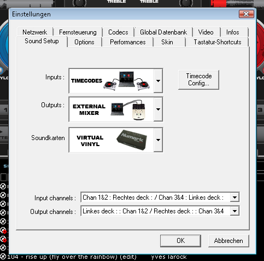Open the Performances tab
The image size is (264, 261).
coord(128,42)
